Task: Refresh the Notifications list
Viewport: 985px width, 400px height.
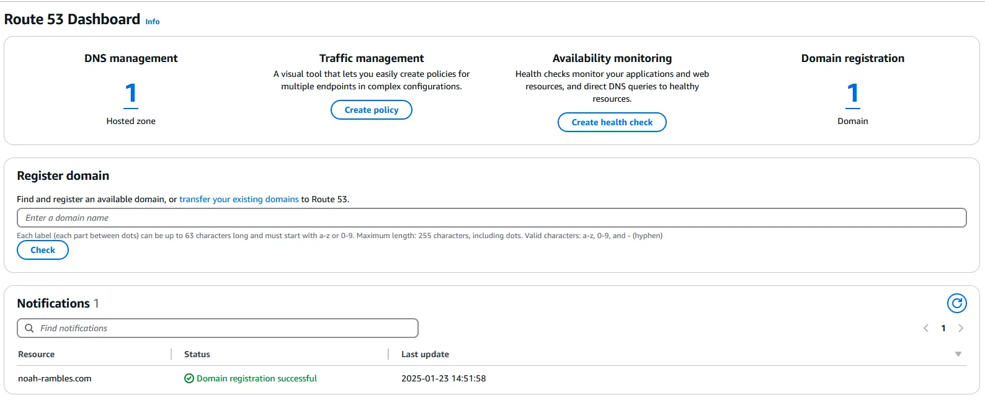Action: (x=956, y=303)
